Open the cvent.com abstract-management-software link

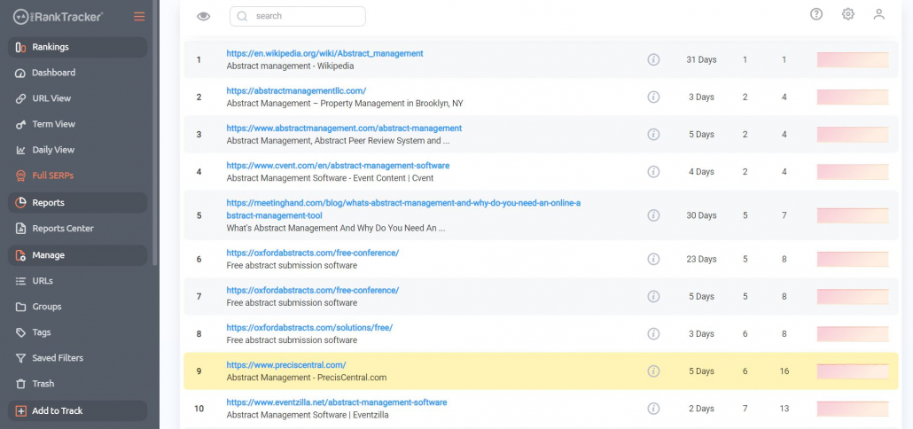point(338,166)
